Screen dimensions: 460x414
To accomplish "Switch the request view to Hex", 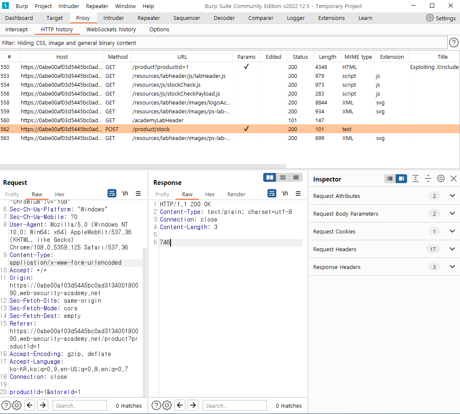I will (60, 194).
